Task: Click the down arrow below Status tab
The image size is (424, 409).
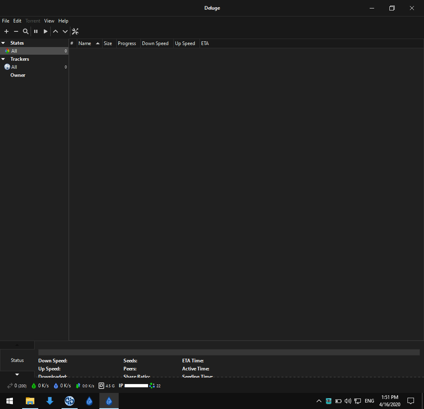Action: tap(17, 374)
